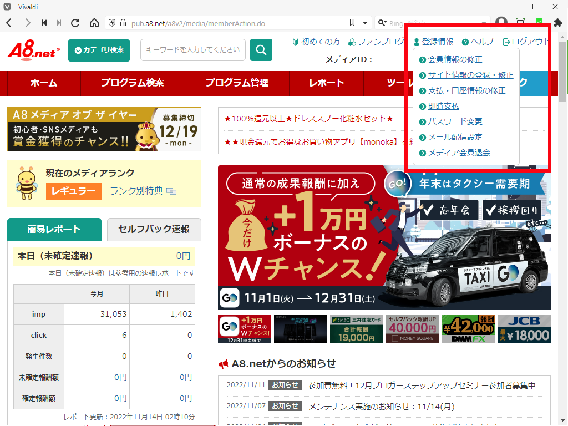Open the ファンブログ link
The image size is (568, 426).
click(x=382, y=42)
